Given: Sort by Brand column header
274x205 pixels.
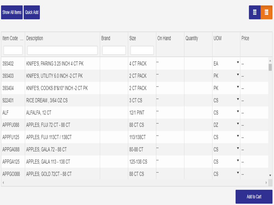Looking at the screenshot, I should coord(106,38).
